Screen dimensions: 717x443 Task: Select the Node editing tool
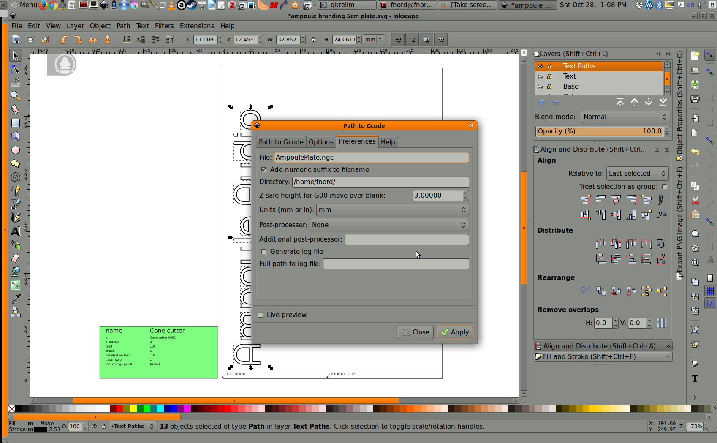[15, 69]
